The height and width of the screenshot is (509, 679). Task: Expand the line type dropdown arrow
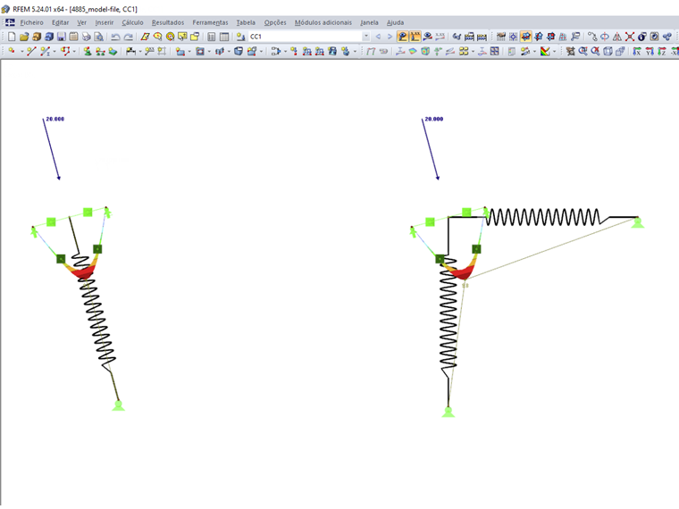tap(54, 52)
